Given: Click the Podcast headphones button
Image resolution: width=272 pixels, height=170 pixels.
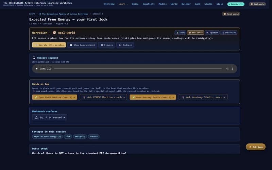Looking at the screenshot, I should point(125,45).
